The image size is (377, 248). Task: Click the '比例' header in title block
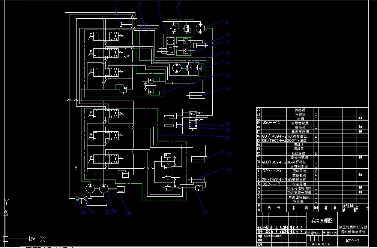[333, 233]
